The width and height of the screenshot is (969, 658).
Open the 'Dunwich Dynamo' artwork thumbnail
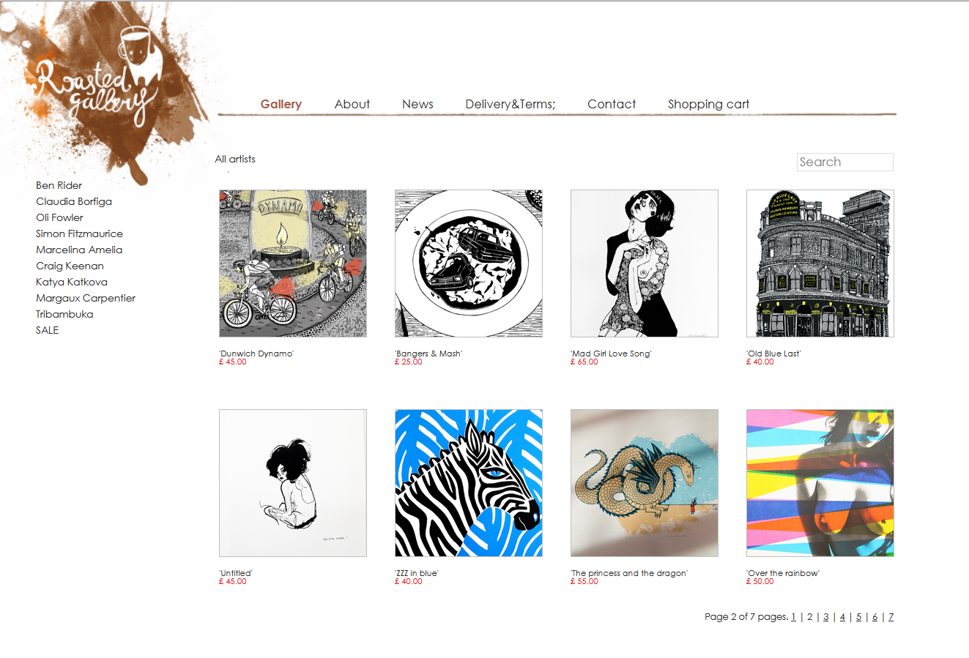[x=293, y=263]
